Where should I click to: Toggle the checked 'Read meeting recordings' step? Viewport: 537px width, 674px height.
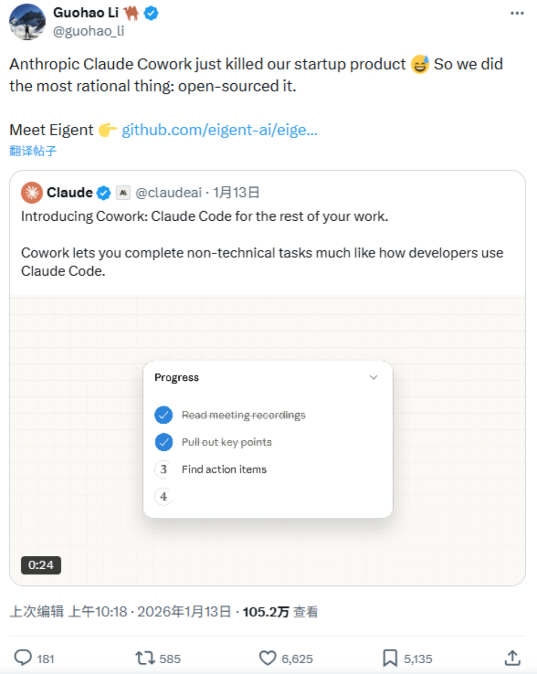pos(164,415)
